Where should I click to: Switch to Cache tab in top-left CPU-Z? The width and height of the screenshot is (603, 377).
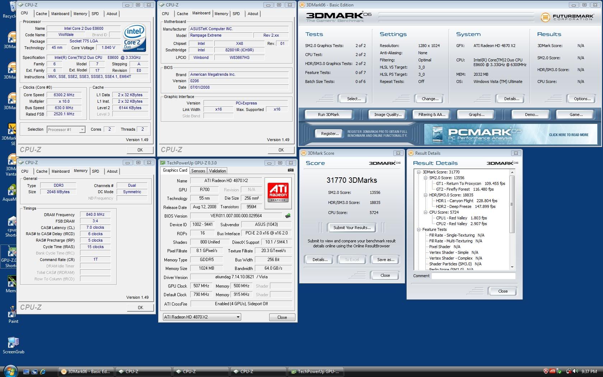click(41, 14)
